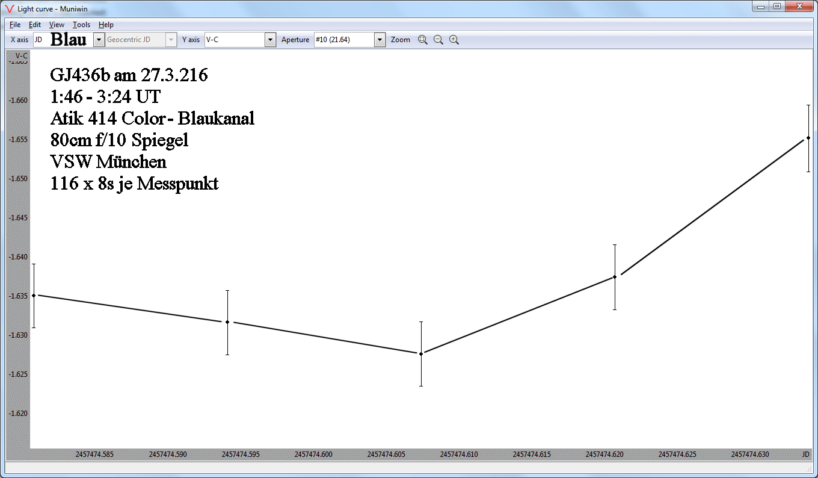Open the Edit menu

point(35,25)
